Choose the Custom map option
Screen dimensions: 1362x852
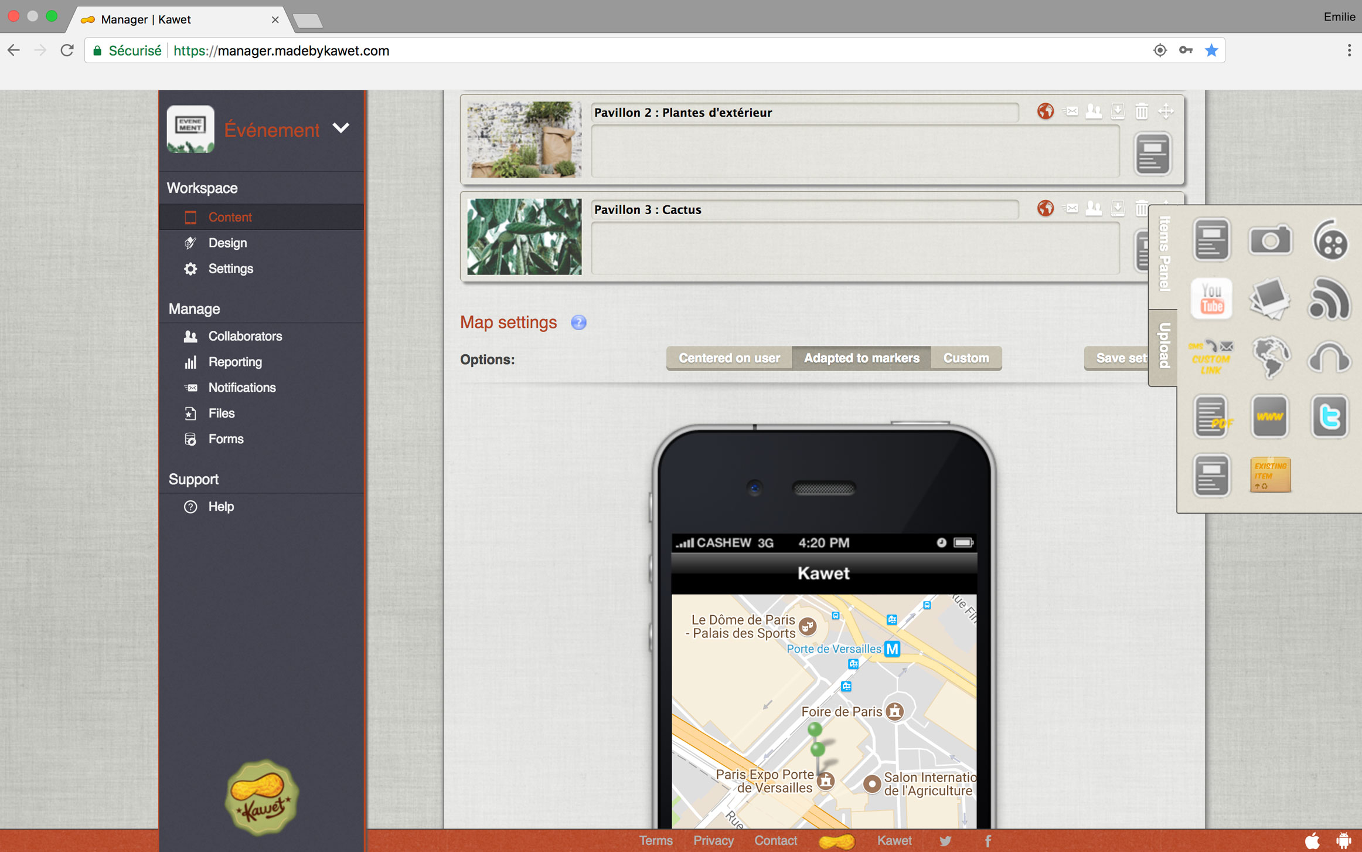[966, 358]
